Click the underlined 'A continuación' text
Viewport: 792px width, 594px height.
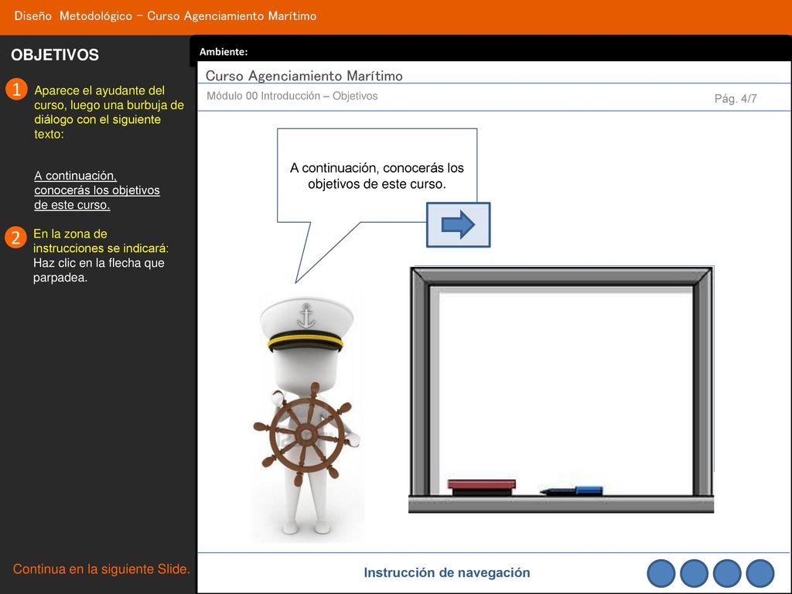coord(97,190)
